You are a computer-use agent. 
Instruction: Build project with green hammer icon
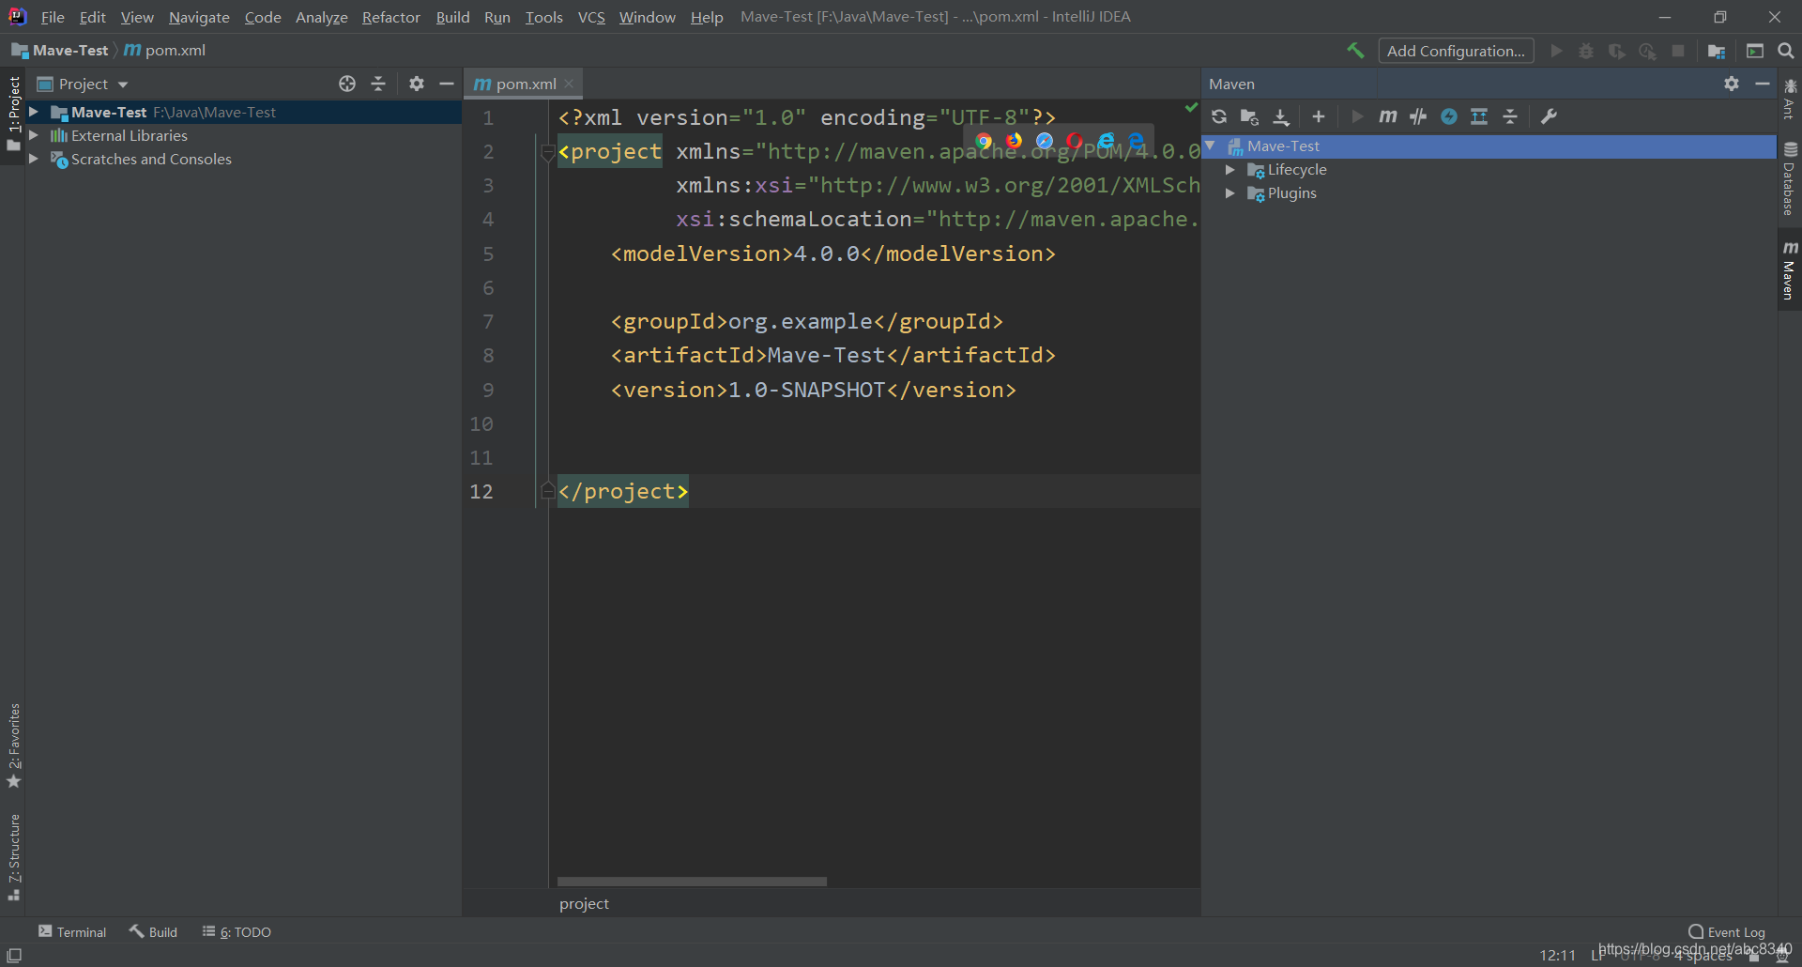pyautogui.click(x=1355, y=51)
